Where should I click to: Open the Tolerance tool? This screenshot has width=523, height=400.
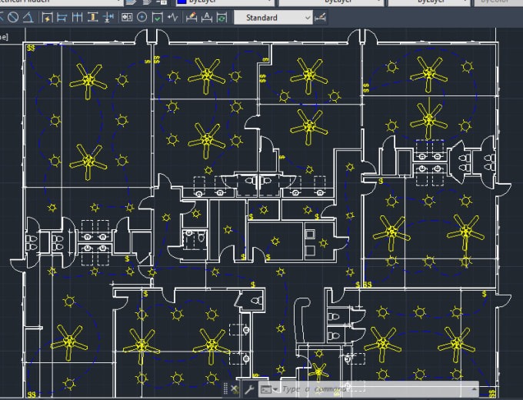pyautogui.click(x=127, y=17)
